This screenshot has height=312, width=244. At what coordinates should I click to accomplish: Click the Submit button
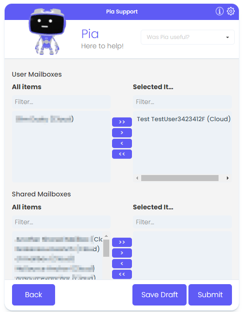pos(210,295)
